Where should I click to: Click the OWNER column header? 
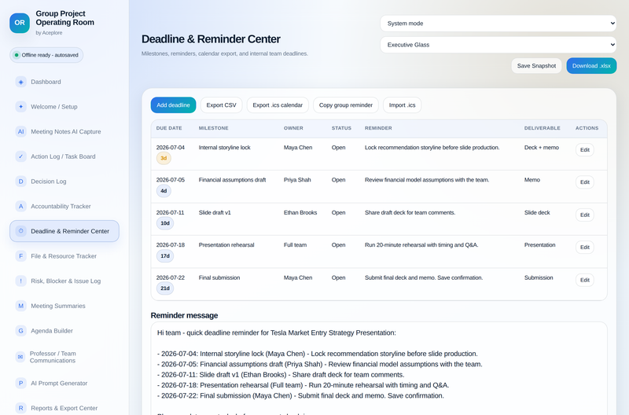[293, 128]
